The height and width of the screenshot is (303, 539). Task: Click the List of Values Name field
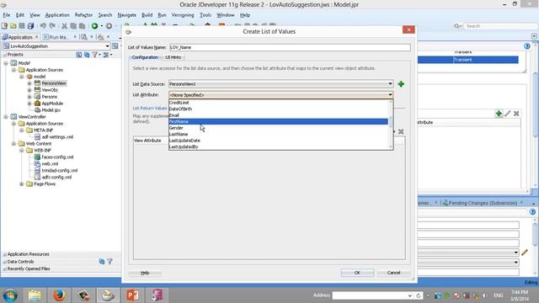290,47
